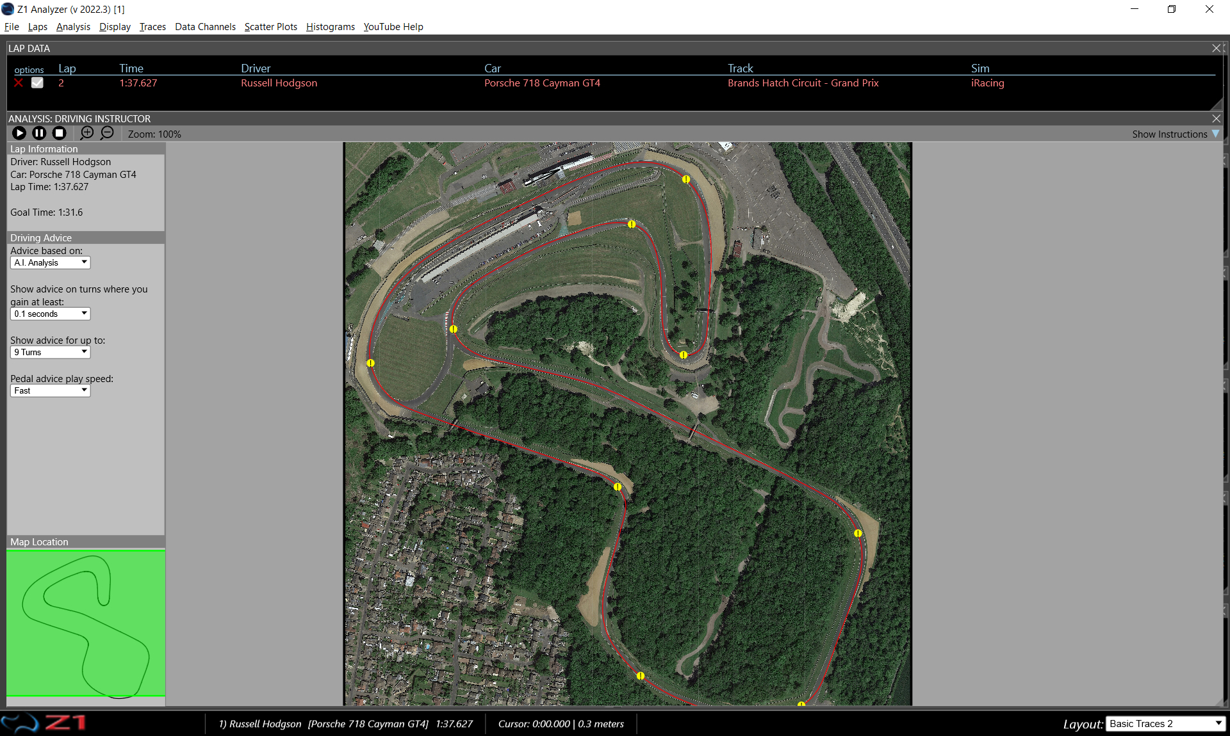Open the Layout Basic Traces 2 dropdown
The width and height of the screenshot is (1230, 736).
[1166, 724]
